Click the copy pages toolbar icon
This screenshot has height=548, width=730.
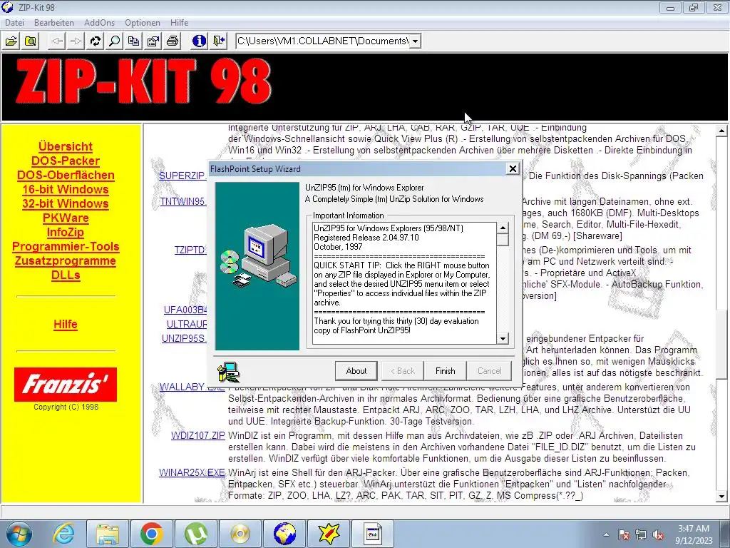point(133,41)
